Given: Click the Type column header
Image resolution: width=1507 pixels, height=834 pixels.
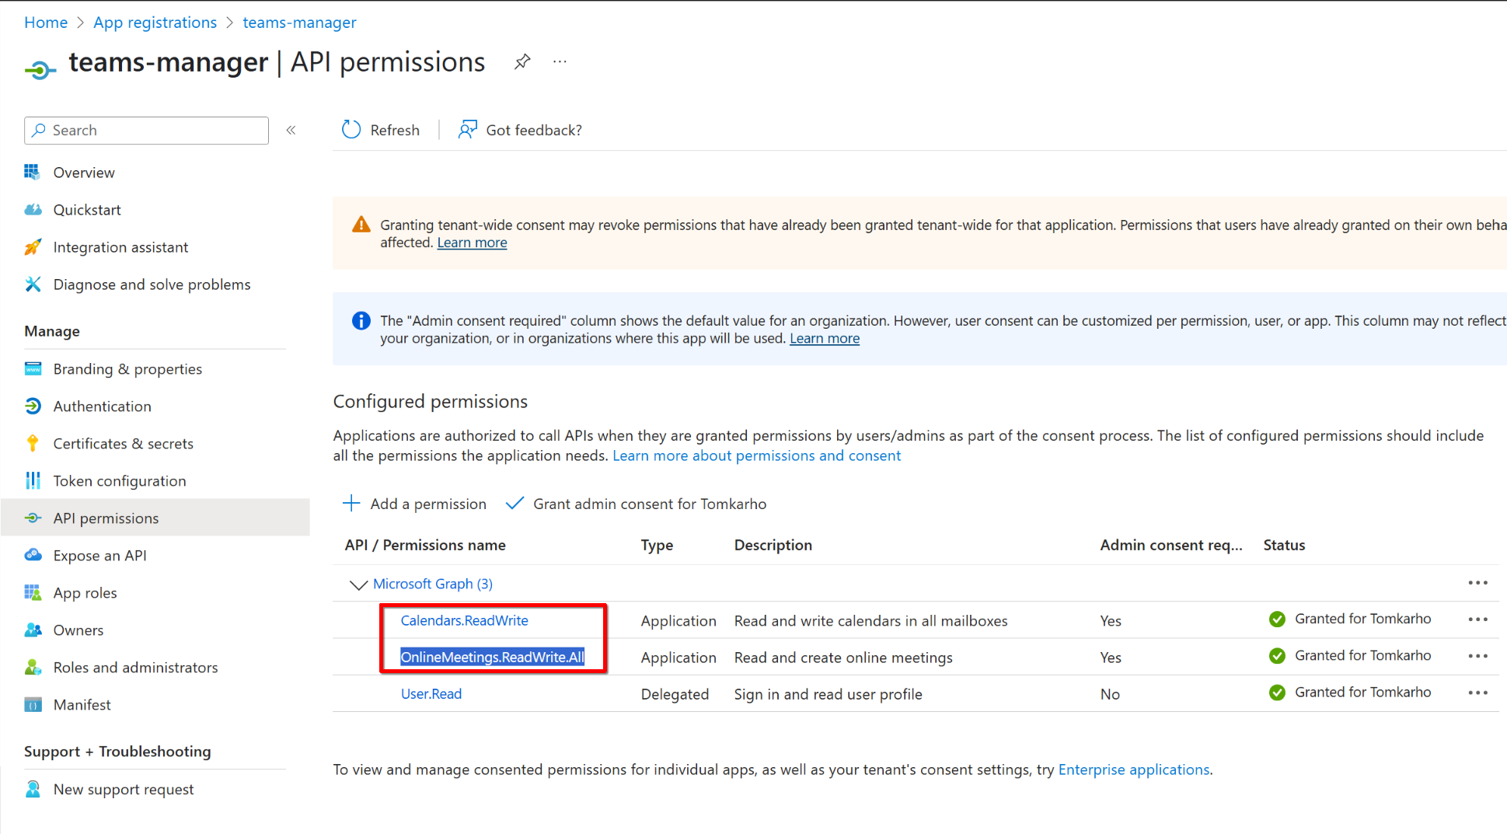Looking at the screenshot, I should 657,545.
